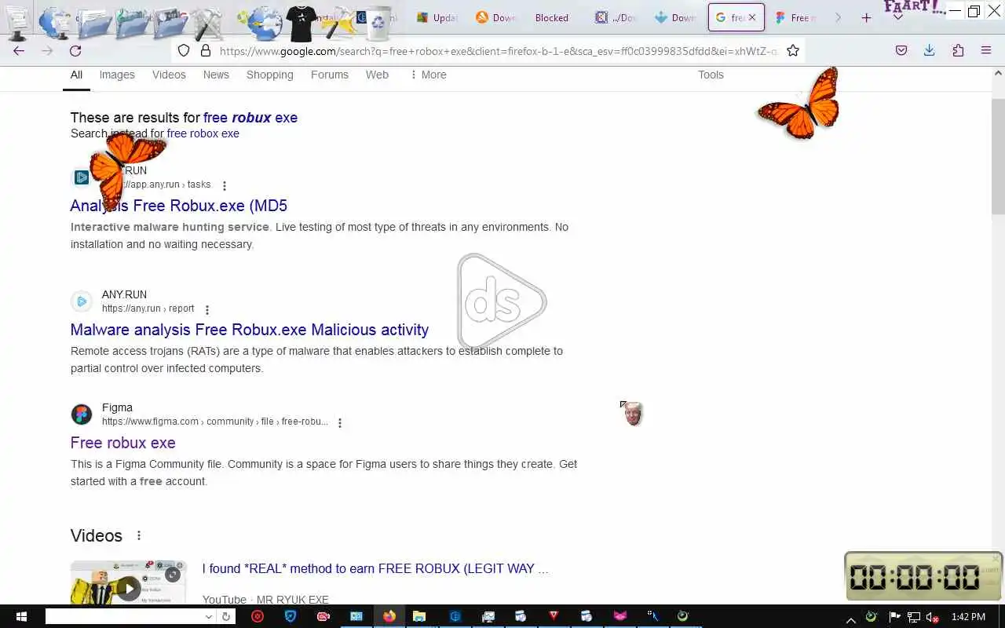Open 'Malware analysis Free Robux.exe' result
The width and height of the screenshot is (1005, 628).
(250, 330)
